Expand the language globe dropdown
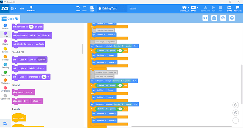243x128 pixels. [x=13, y=8]
